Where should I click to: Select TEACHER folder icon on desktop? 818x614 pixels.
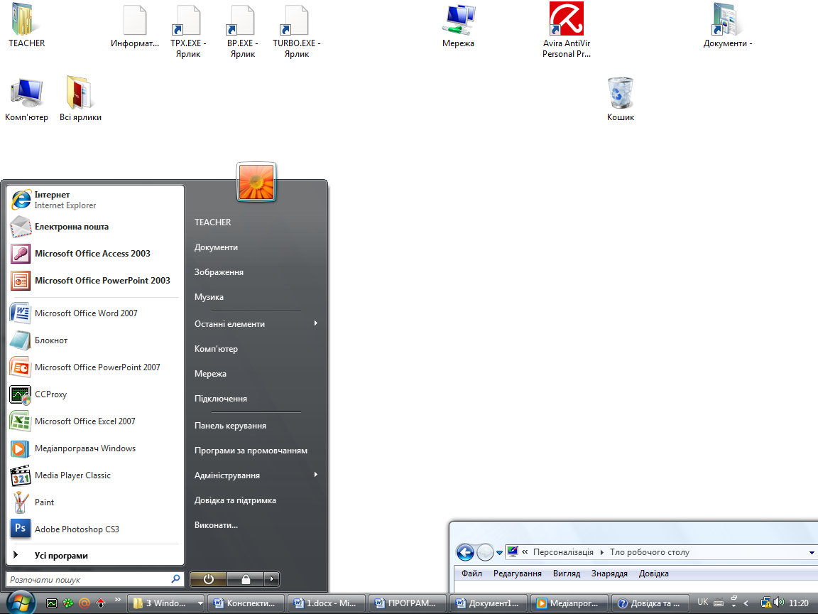pos(26,25)
